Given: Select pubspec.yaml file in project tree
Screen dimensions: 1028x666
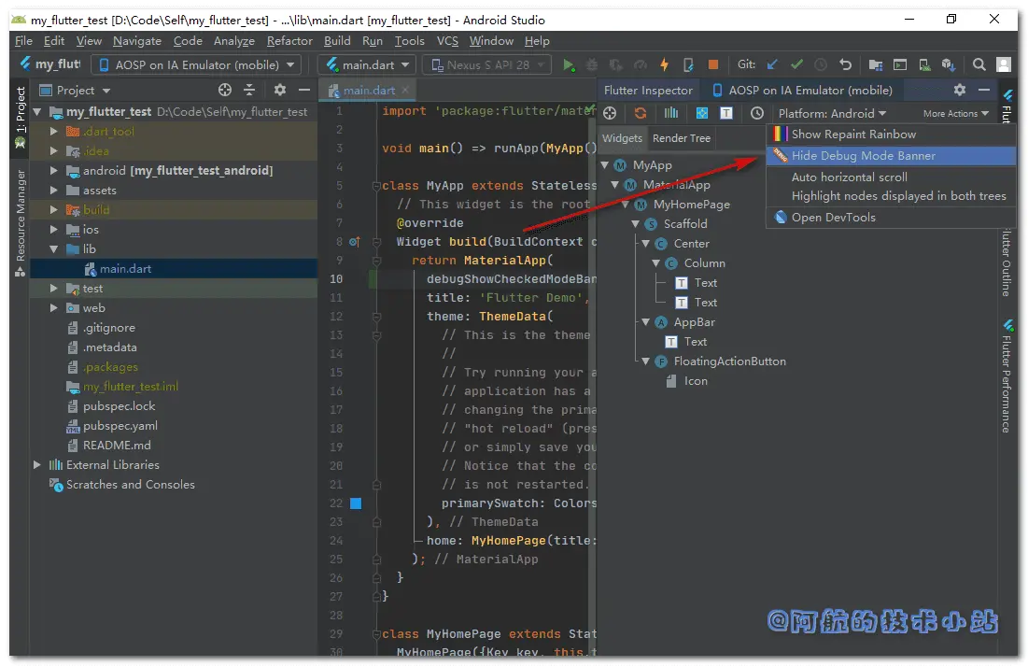Looking at the screenshot, I should (x=120, y=426).
